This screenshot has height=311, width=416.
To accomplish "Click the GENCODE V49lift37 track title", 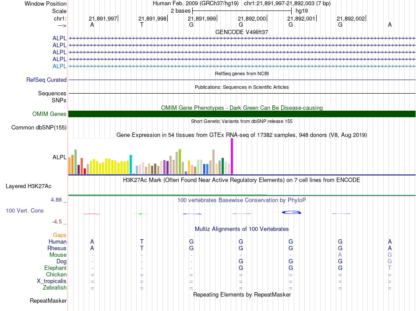I will tap(242, 32).
